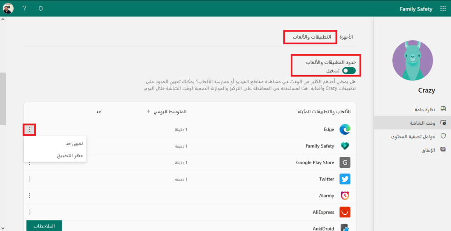Click the Crazy member name
The width and height of the screenshot is (451, 231).
[426, 90]
